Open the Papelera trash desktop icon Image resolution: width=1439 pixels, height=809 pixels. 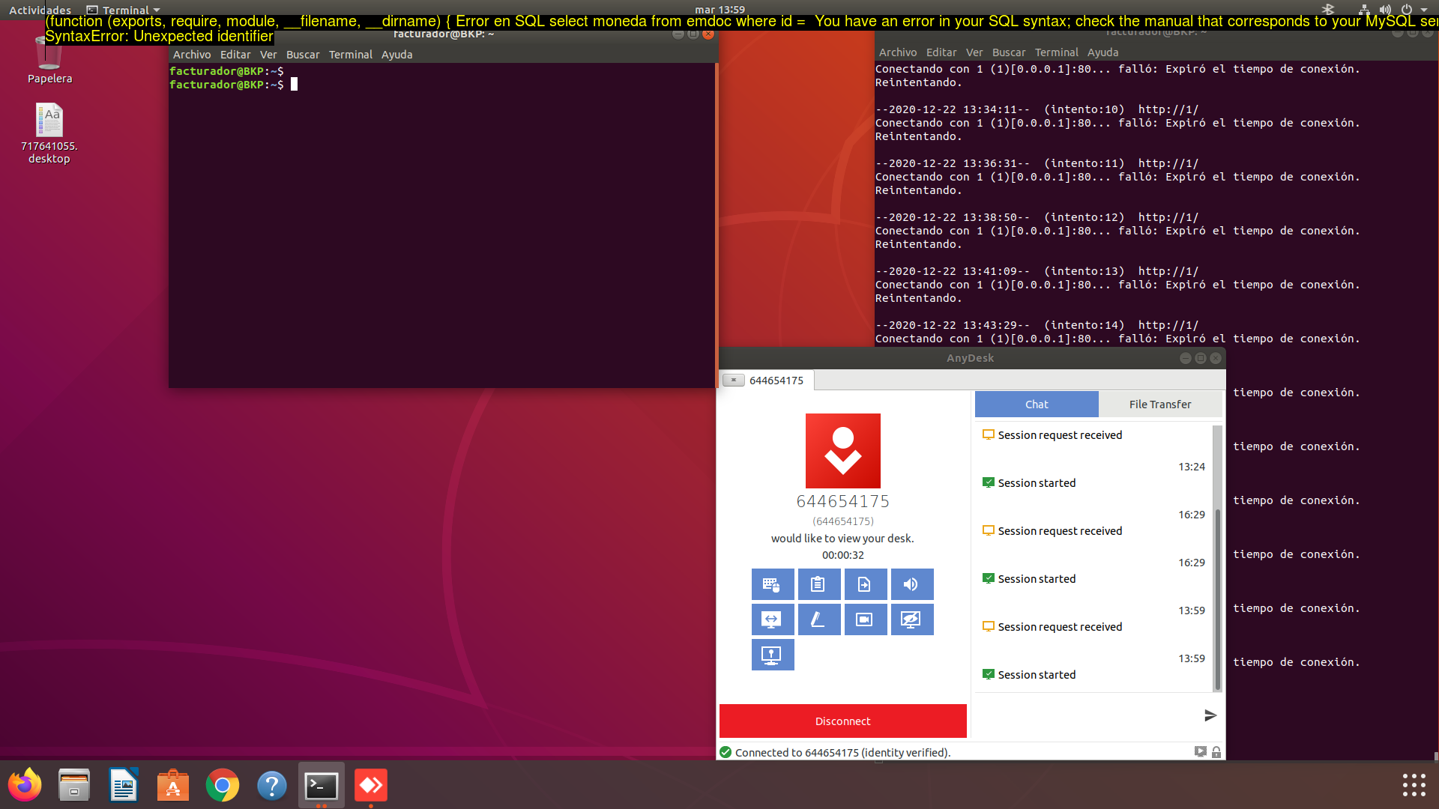[49, 60]
